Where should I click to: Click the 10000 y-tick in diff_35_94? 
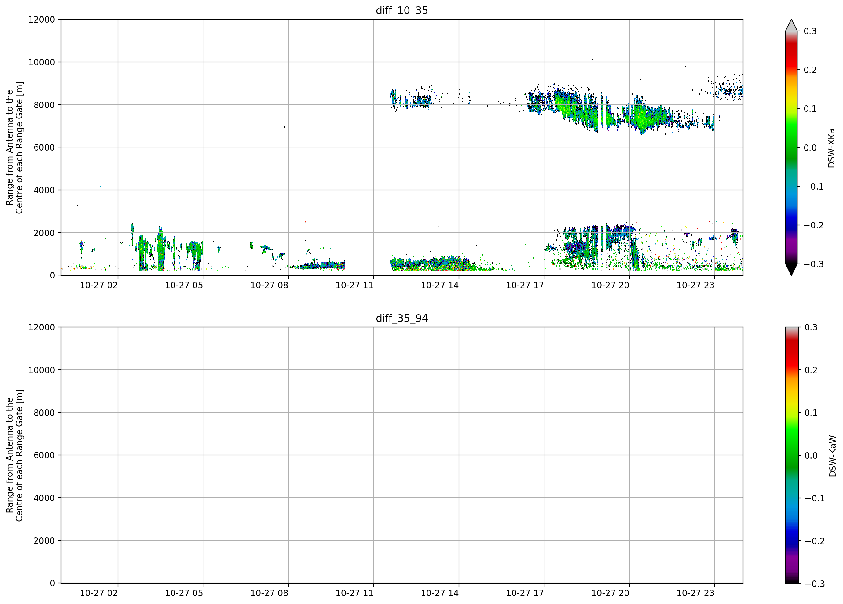click(x=42, y=370)
